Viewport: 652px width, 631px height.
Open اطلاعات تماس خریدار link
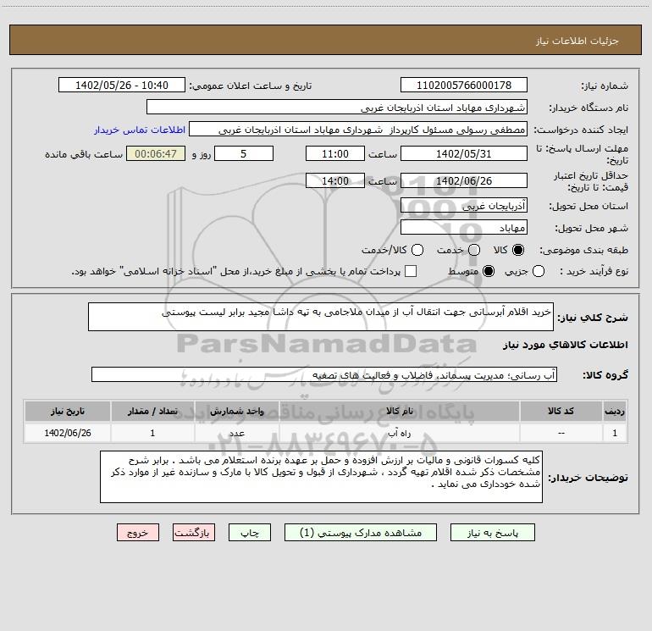pos(140,130)
